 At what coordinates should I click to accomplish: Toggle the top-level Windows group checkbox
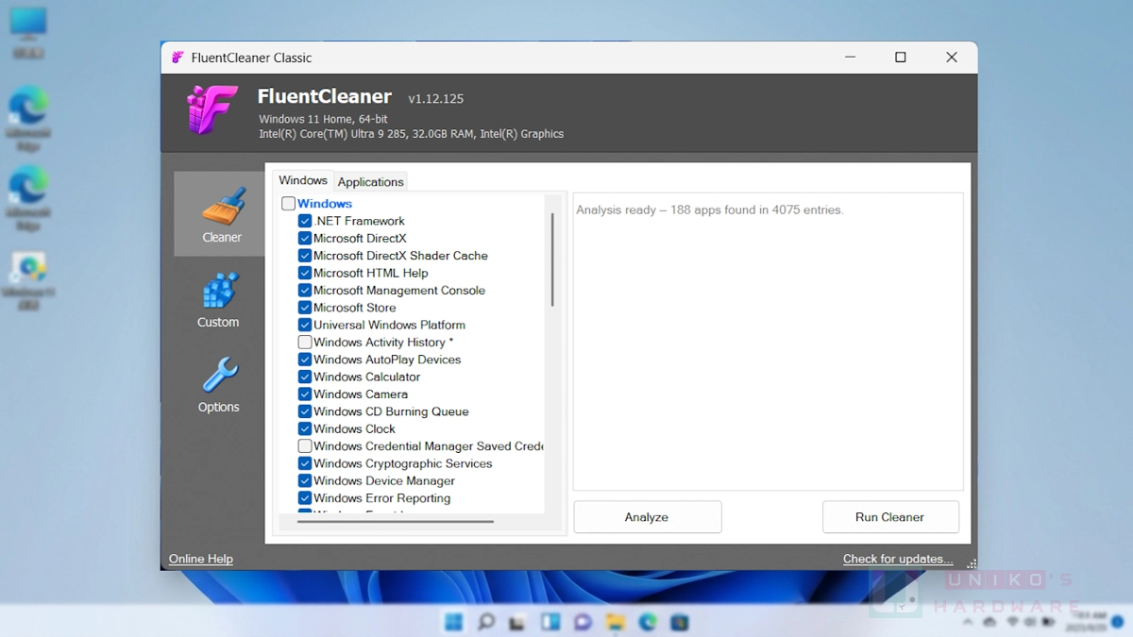click(x=288, y=204)
